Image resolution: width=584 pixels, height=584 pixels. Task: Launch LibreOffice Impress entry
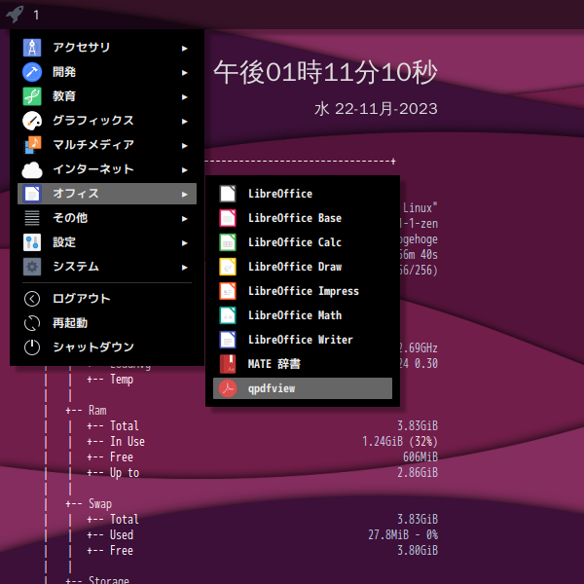click(x=303, y=291)
